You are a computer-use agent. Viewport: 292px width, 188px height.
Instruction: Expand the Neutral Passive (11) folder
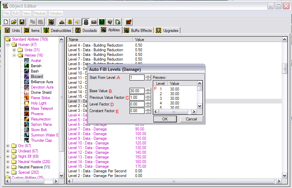pyautogui.click(x=8, y=167)
